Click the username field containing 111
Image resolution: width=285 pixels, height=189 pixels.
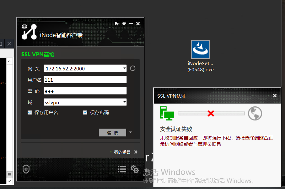point(85,80)
